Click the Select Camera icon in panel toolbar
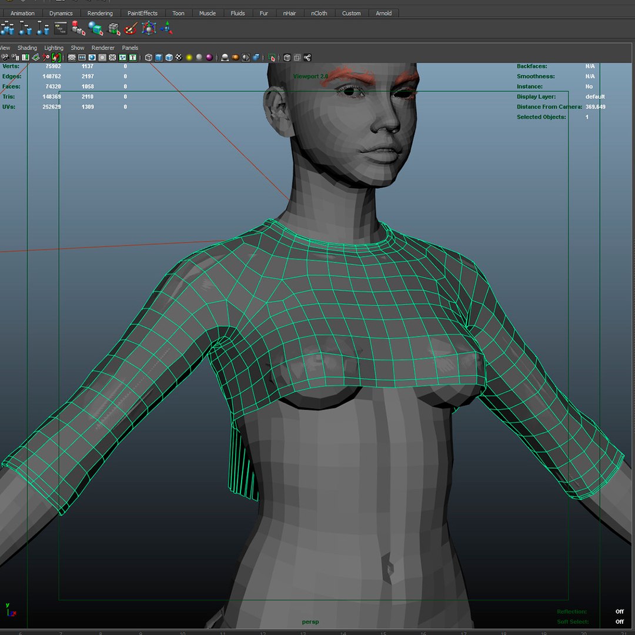Screen dimensions: 635x635 [5, 58]
